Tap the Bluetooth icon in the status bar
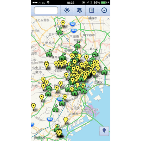The height and width of the screenshot is (141, 141). pos(91,2)
